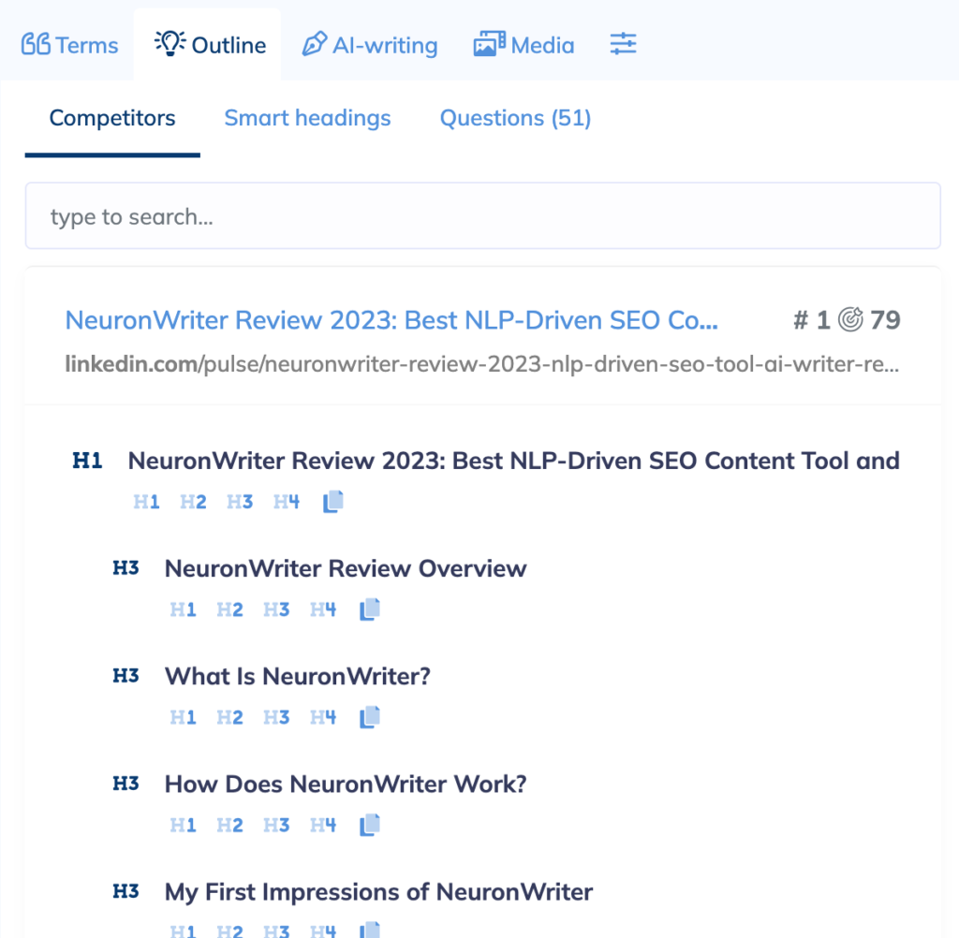This screenshot has height=938, width=959.
Task: Copy the 'What Is NeuronWriter?' heading
Action: click(370, 717)
